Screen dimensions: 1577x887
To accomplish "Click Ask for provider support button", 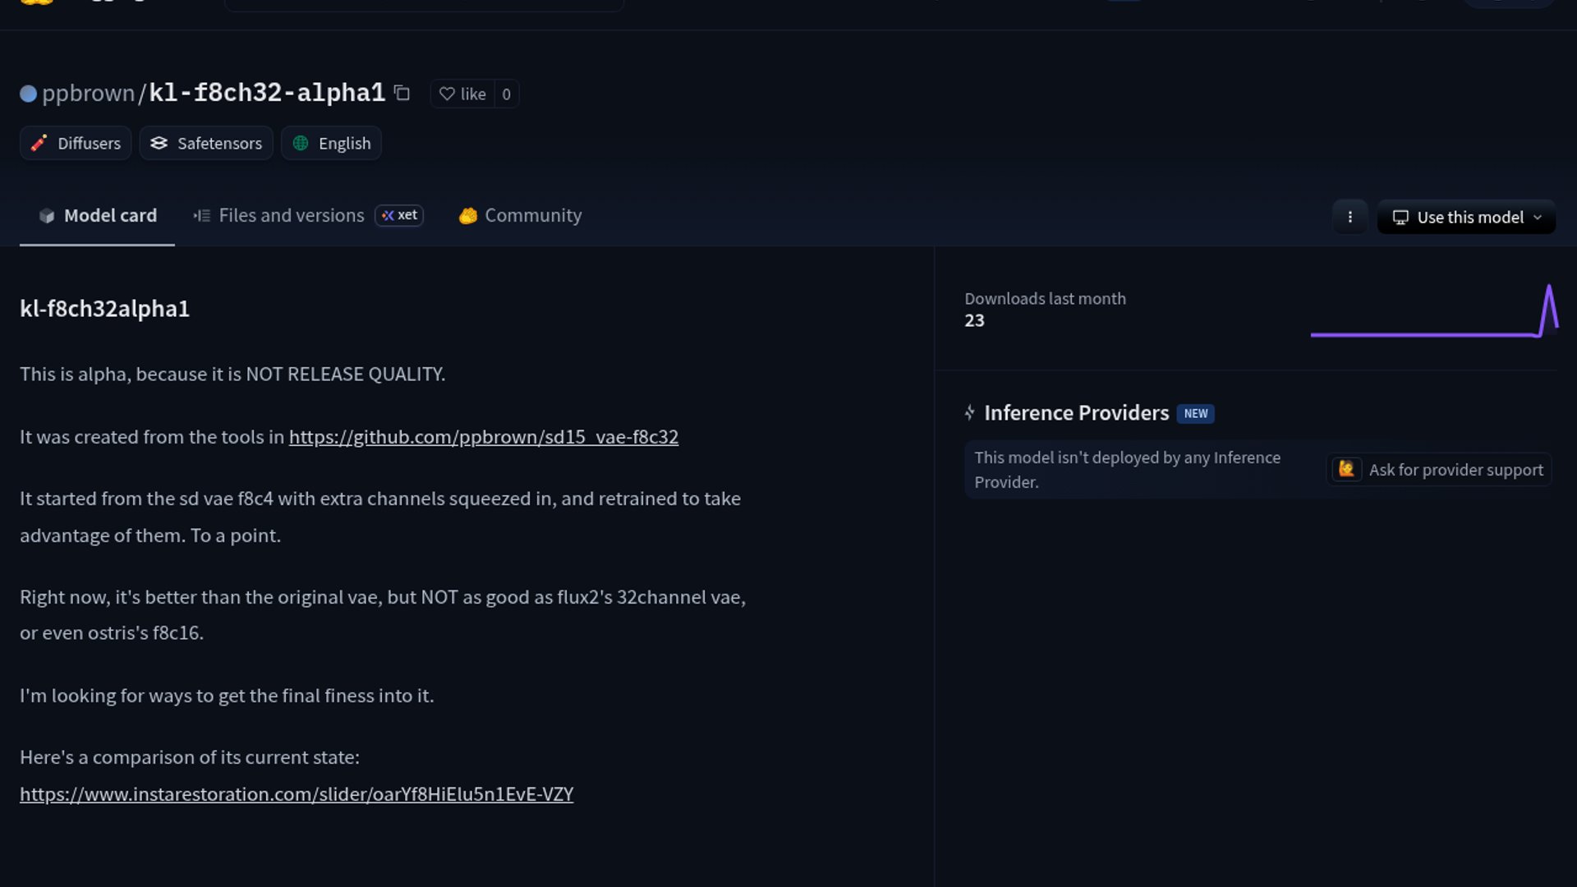I will (1438, 470).
